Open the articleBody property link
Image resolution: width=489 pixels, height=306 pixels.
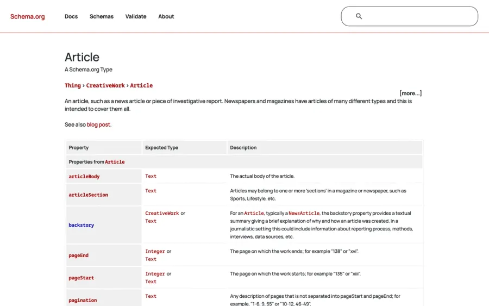pos(84,177)
